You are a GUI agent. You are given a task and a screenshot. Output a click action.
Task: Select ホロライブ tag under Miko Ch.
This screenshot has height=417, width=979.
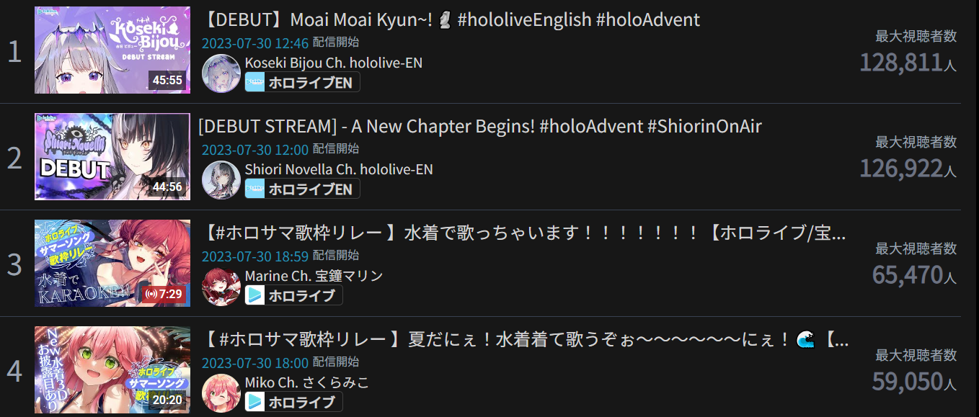pos(293,402)
